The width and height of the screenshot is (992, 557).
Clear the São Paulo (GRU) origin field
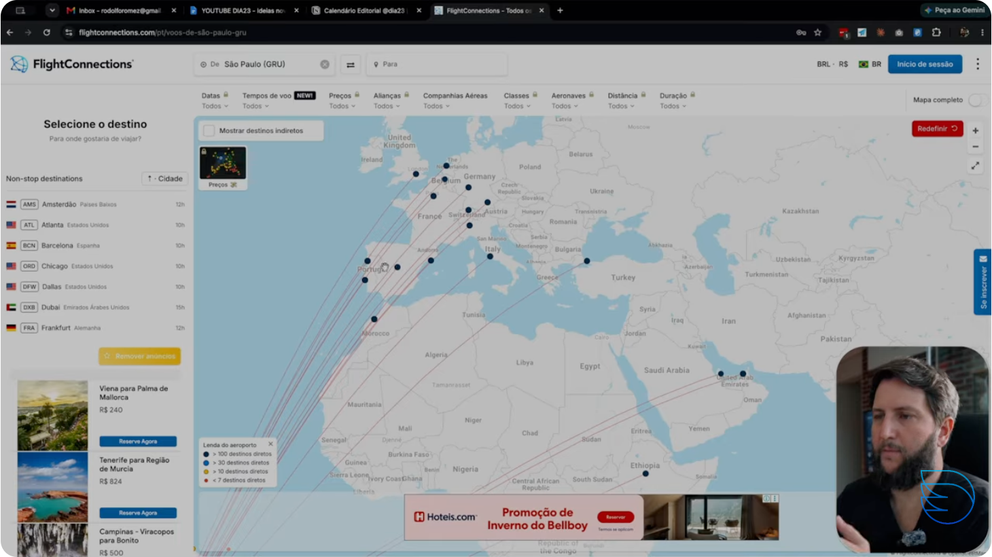(x=325, y=65)
